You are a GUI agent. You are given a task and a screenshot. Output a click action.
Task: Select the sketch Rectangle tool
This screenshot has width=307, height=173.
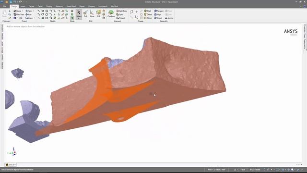(x=43, y=11)
